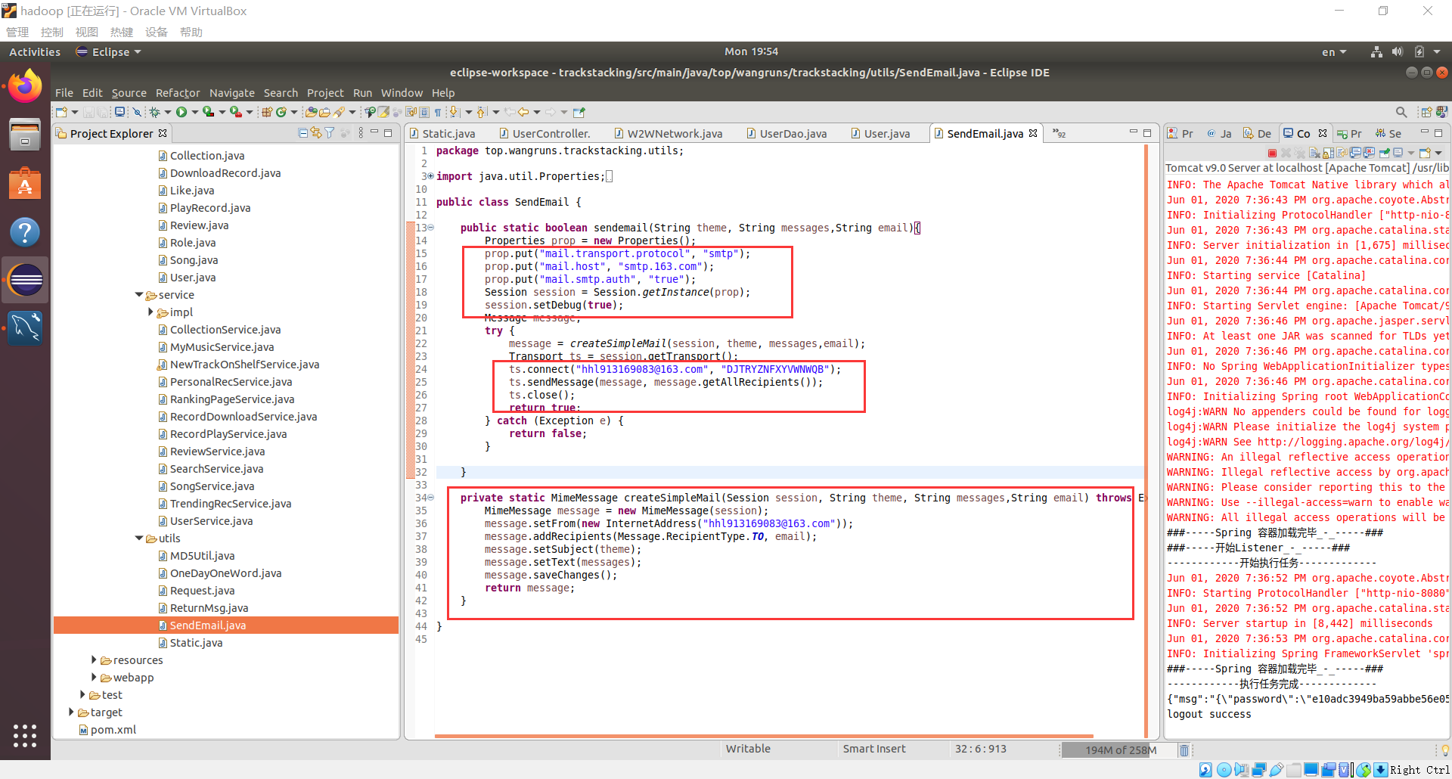The width and height of the screenshot is (1452, 779).
Task: Toggle Show Whitespace Characters pilcrow
Action: (437, 112)
